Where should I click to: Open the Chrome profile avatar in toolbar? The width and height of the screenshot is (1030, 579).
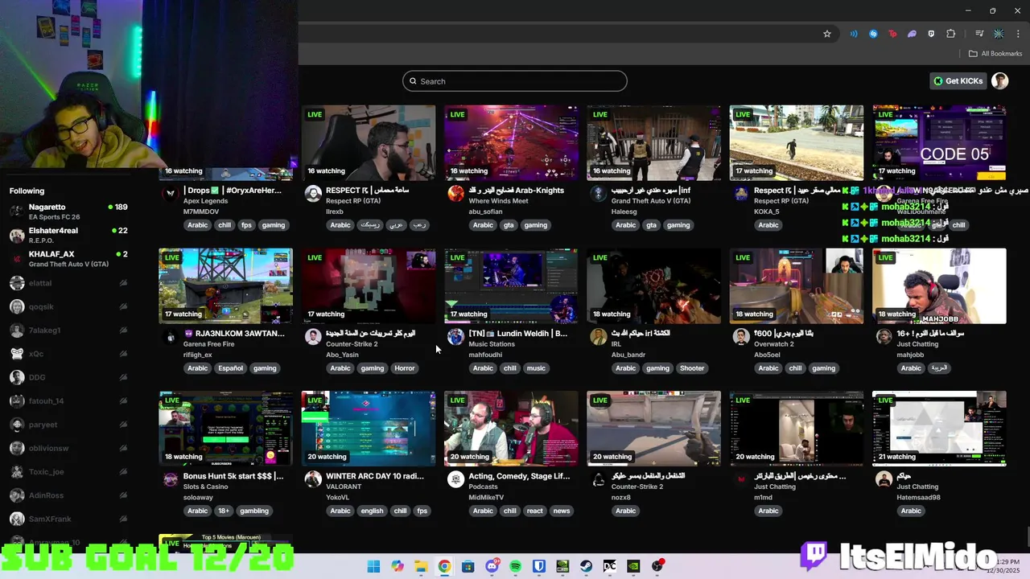tap(999, 34)
